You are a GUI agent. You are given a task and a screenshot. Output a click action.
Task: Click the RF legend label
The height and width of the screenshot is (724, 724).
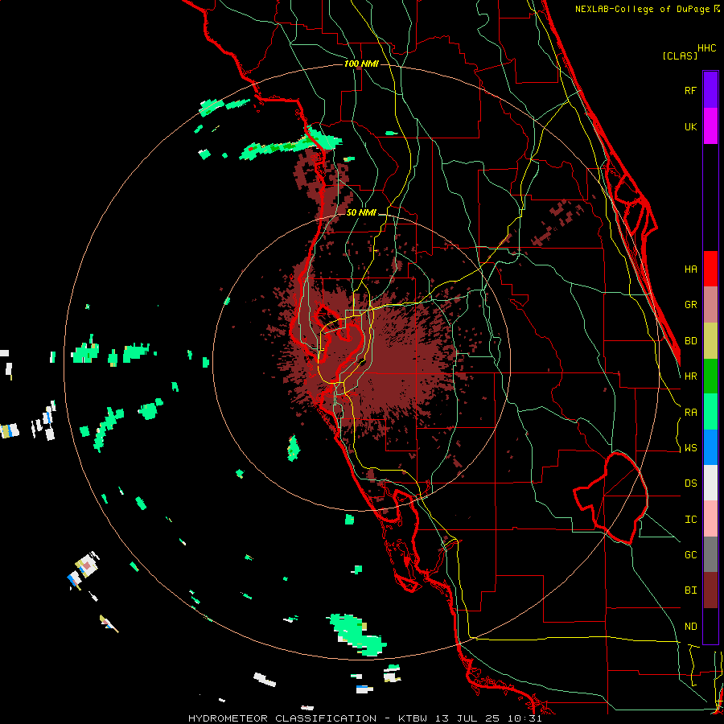coord(690,90)
